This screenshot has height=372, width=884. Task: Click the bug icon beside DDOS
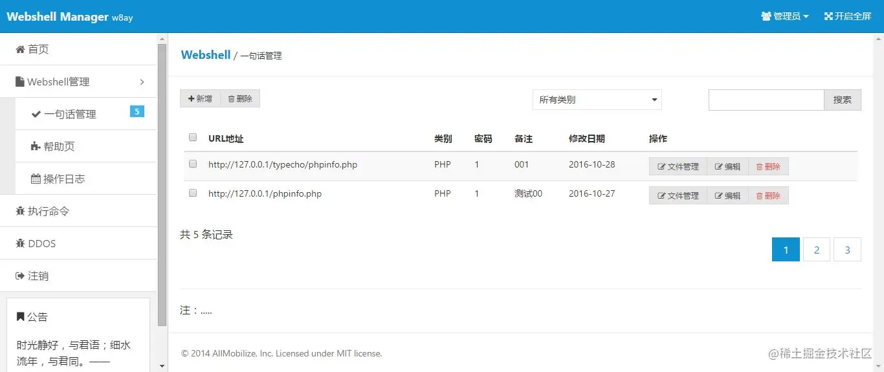coord(20,243)
